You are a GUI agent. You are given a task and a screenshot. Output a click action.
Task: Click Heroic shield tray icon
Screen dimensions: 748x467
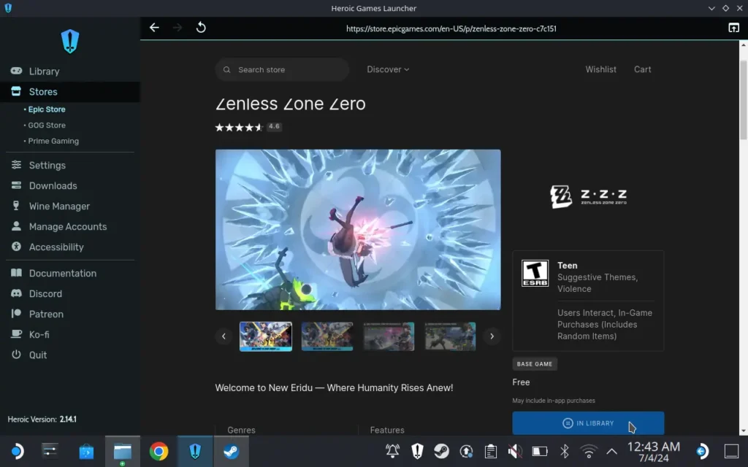417,451
